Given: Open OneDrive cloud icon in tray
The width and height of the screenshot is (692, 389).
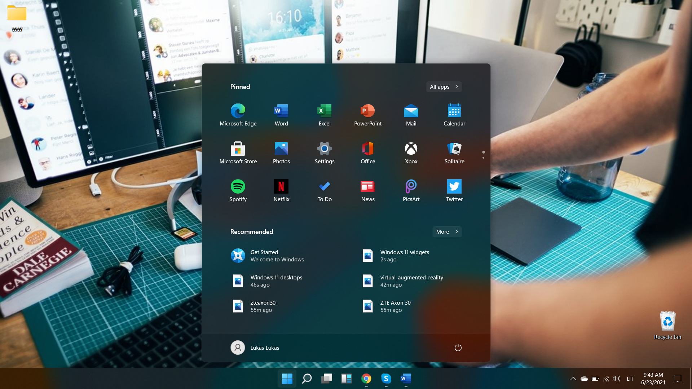Looking at the screenshot, I should point(584,379).
